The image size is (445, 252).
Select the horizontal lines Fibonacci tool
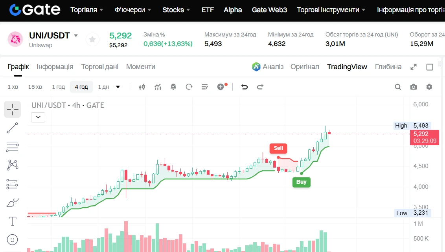[x=12, y=146]
